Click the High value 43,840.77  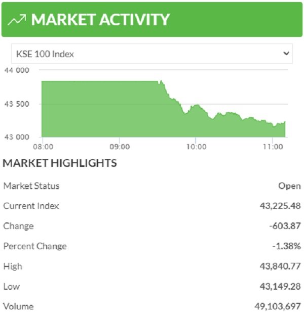(x=279, y=266)
